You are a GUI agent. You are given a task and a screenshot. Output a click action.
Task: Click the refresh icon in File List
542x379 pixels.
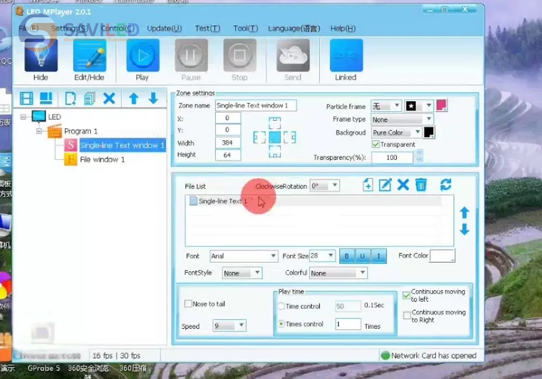pyautogui.click(x=446, y=185)
